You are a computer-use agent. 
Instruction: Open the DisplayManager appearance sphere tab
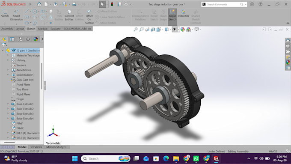[36, 39]
